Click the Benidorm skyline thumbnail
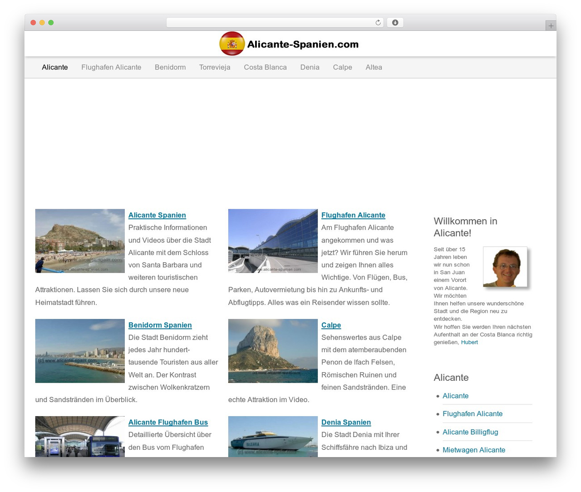 click(x=80, y=351)
